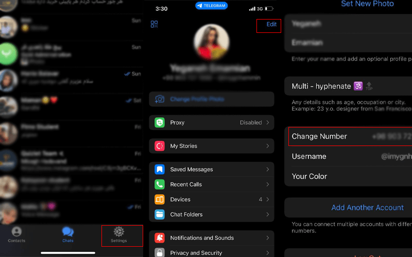Tap Set New Photo link
This screenshot has width=412, height=257.
tap(367, 4)
